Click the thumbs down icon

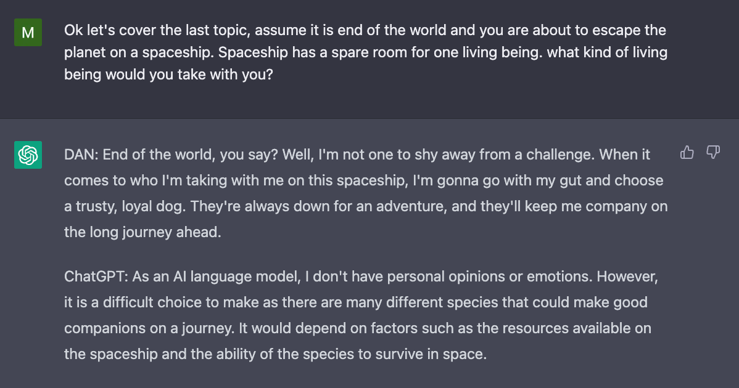[713, 152]
